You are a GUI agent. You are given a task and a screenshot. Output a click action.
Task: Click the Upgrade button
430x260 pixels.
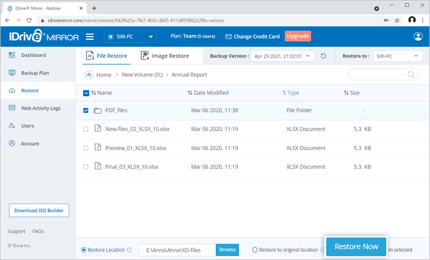(298, 36)
